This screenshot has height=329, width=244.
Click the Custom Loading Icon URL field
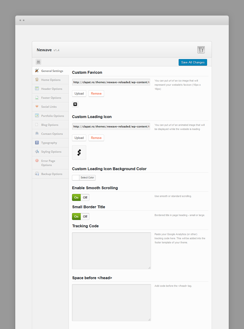coord(111,127)
